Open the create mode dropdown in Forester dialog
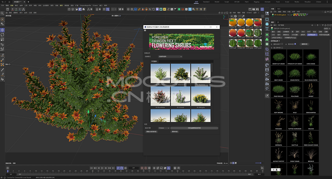Viewport: 332px width, 179px height. (x=170, y=57)
